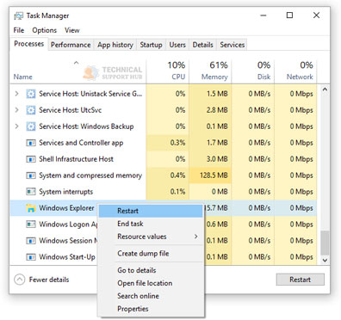Click the Fewer details link
This screenshot has height=320, width=341.
point(49,280)
